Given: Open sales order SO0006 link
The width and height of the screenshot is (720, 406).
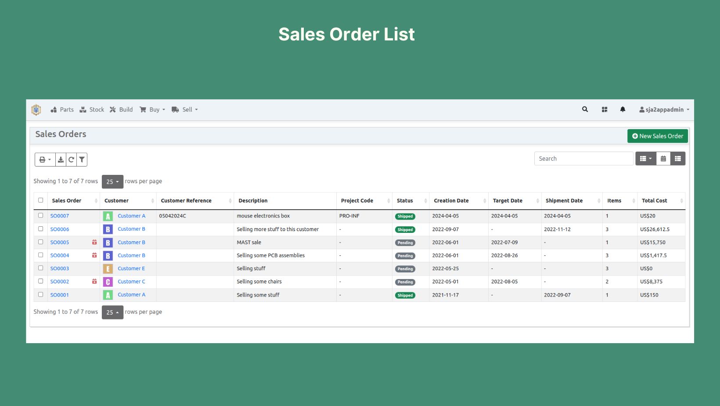Looking at the screenshot, I should coord(60,229).
